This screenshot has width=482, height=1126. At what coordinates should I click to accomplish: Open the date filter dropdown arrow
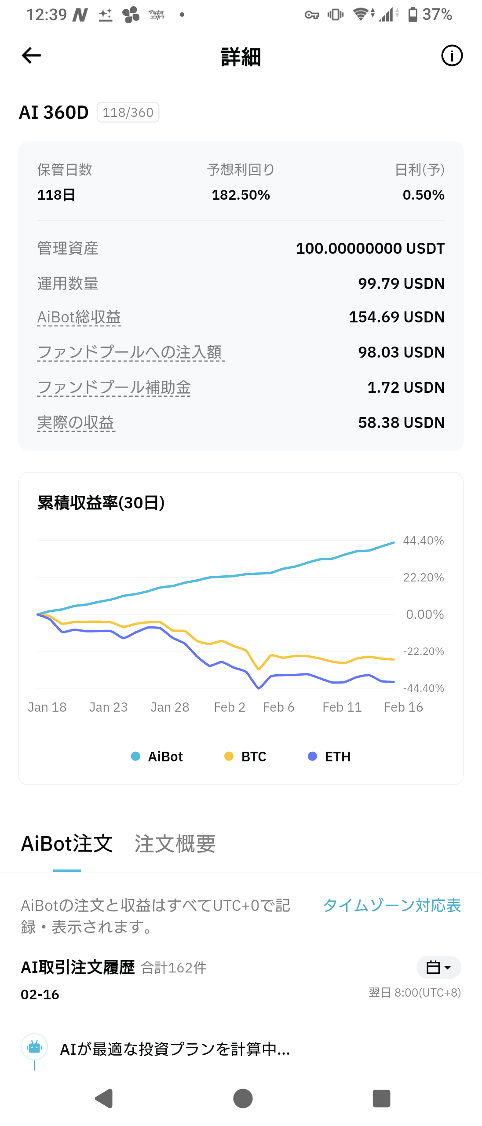tap(449, 968)
